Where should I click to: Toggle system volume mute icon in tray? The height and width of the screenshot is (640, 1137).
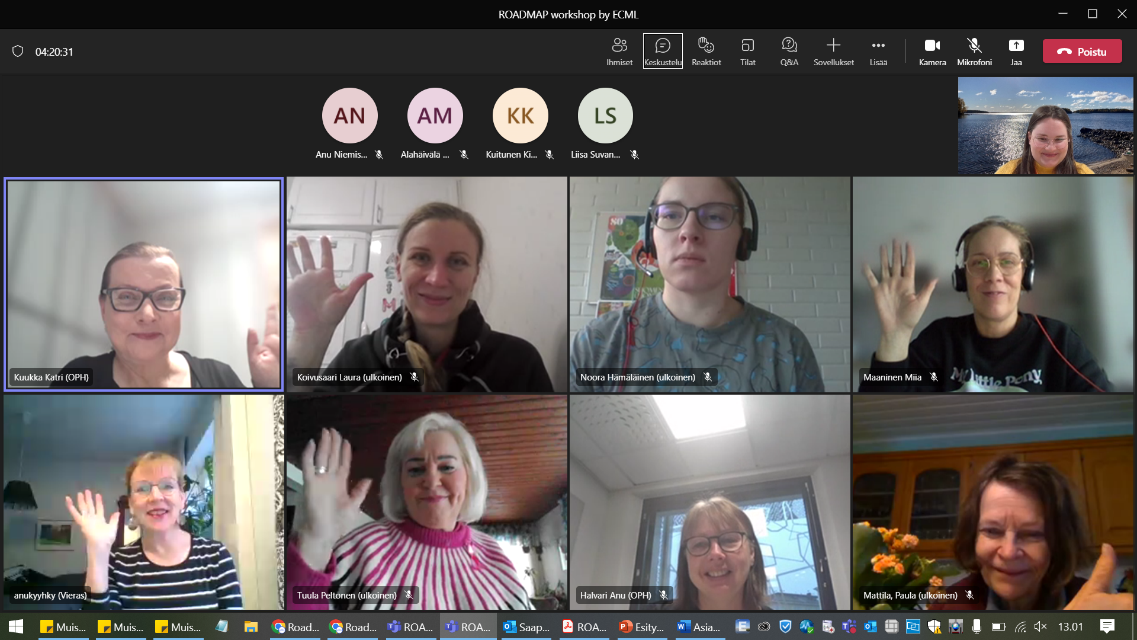coord(1040,626)
